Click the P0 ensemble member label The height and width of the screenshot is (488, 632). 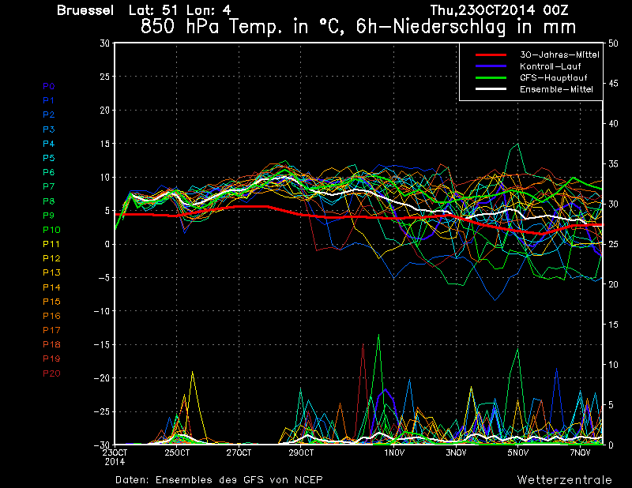(x=49, y=86)
